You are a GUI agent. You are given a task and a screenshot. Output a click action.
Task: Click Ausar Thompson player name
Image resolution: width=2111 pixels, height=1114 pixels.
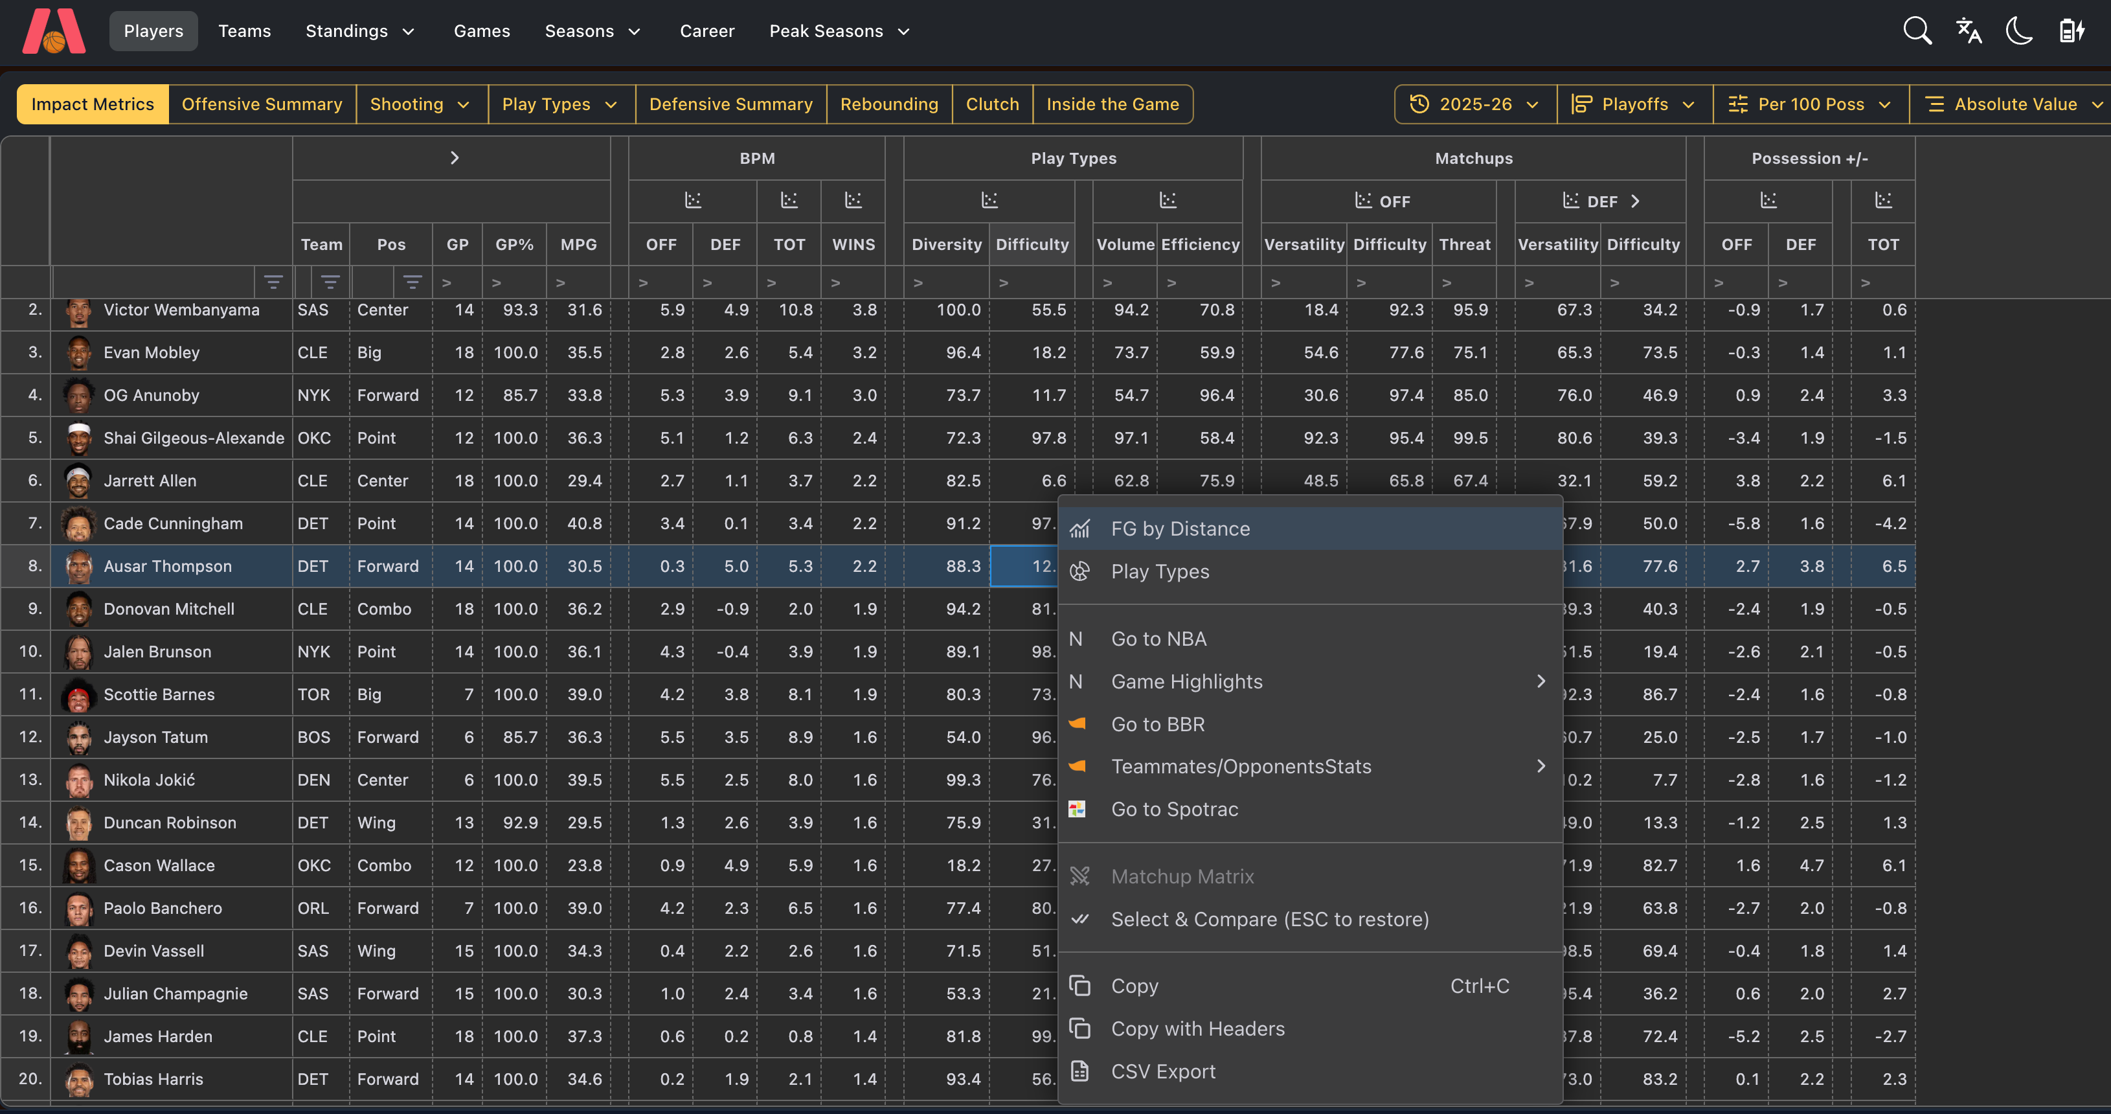pyautogui.click(x=167, y=567)
